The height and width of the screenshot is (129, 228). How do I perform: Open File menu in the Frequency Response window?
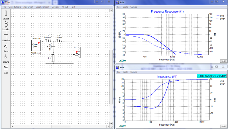pyautogui.click(x=119, y=7)
